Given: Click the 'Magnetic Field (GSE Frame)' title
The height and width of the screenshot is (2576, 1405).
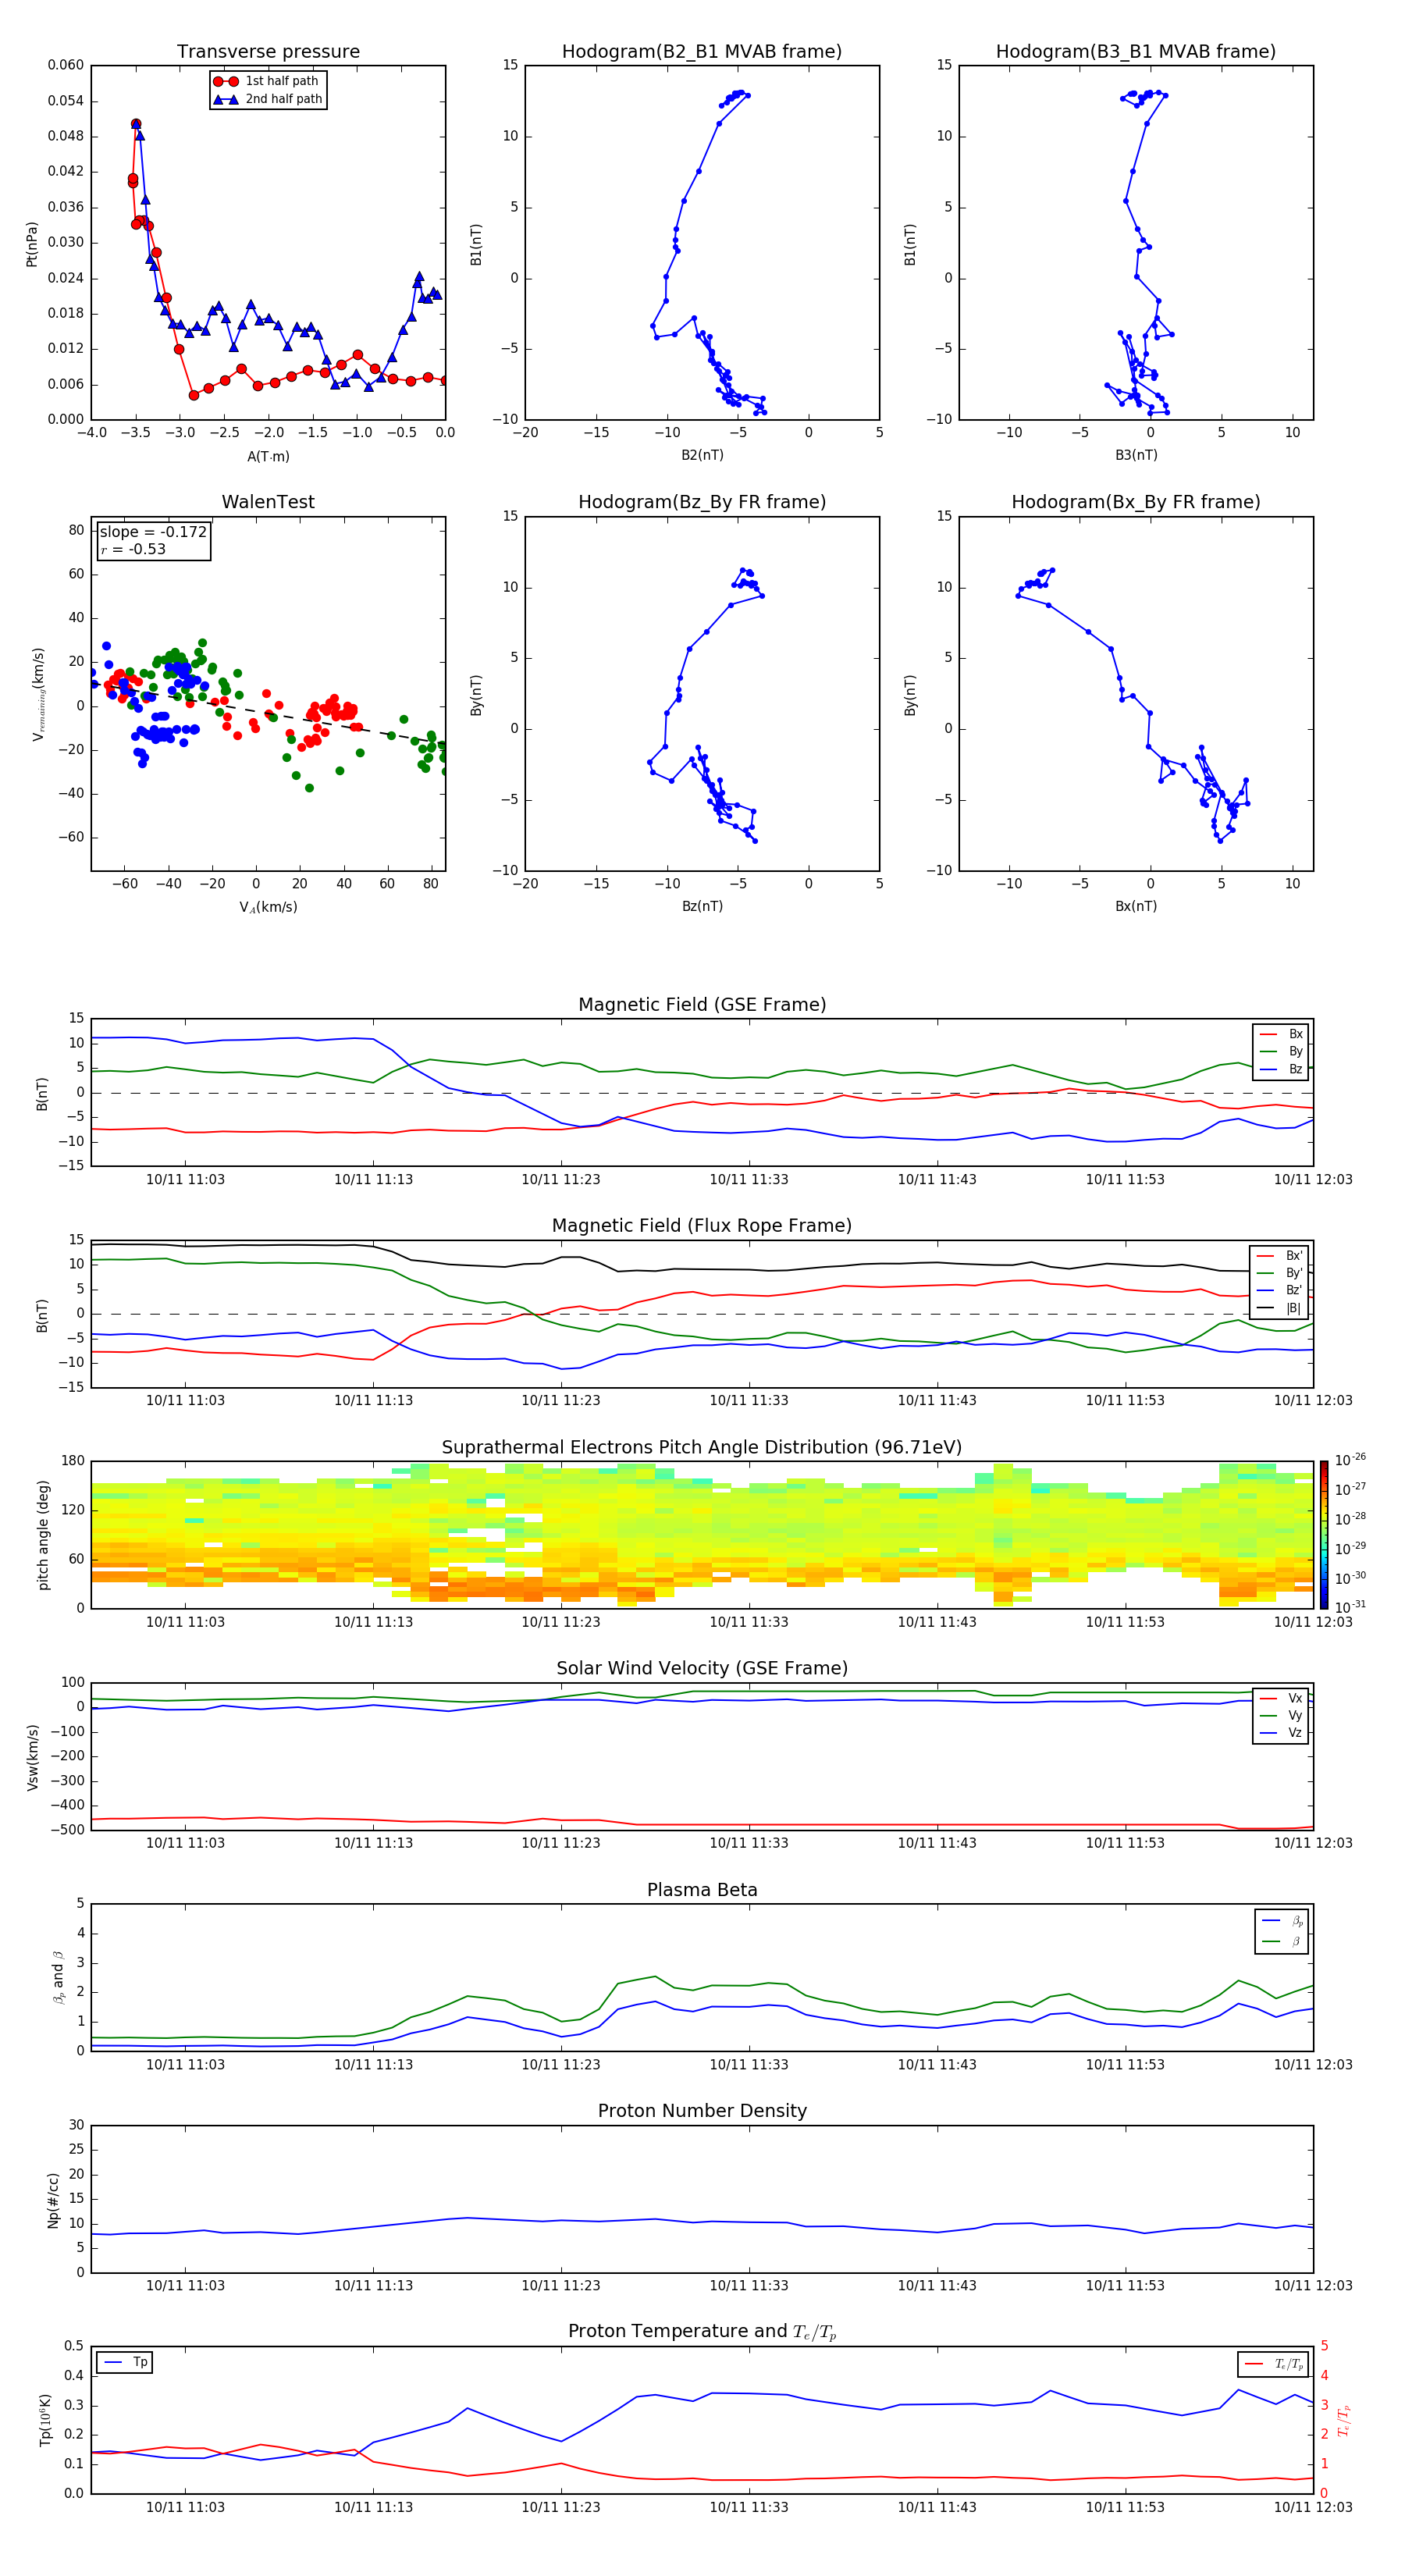Looking at the screenshot, I should pyautogui.click(x=702, y=1005).
